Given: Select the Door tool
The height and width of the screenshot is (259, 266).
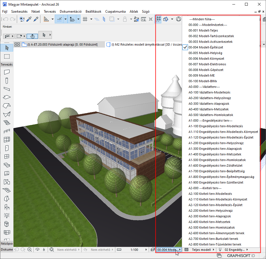Looking at the screenshot, I should pyautogui.click(x=7, y=148).
